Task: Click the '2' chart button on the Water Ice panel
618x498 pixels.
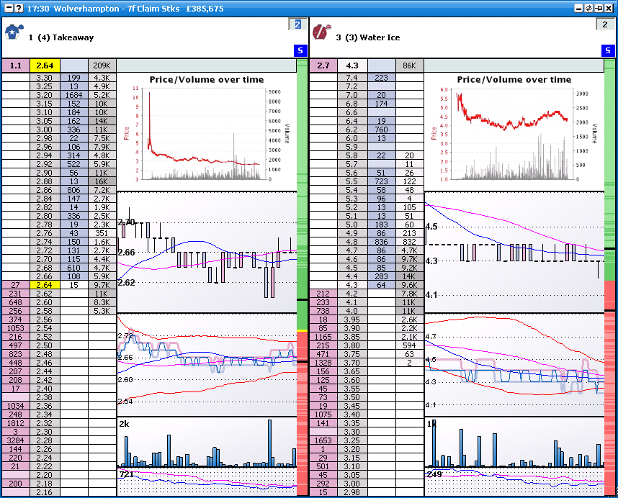Action: click(x=606, y=24)
